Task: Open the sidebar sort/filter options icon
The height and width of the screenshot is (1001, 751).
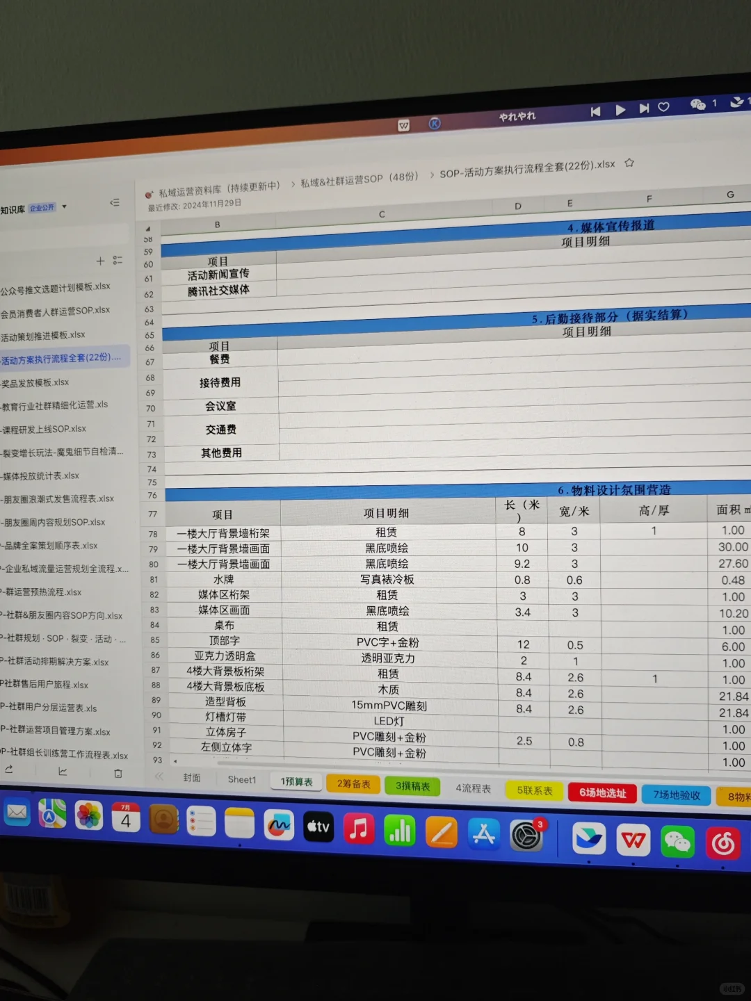Action: (118, 260)
